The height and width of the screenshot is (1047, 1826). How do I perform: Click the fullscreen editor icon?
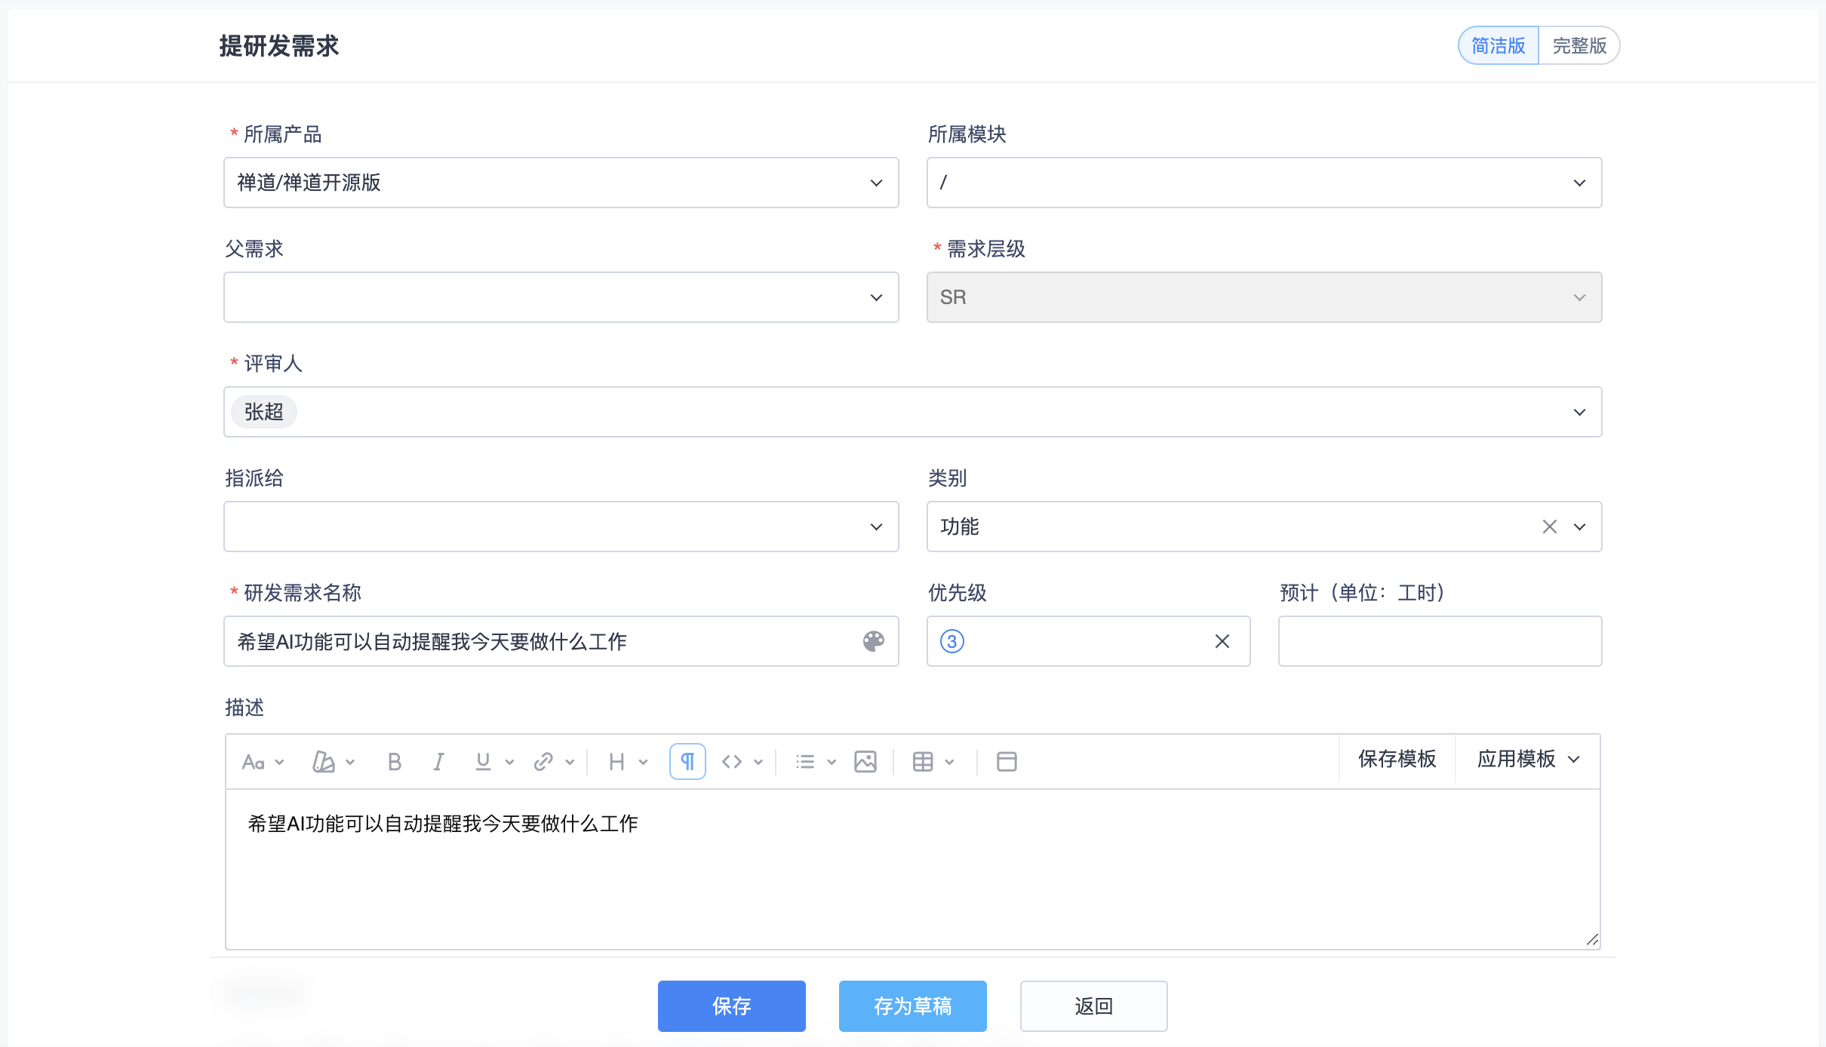point(1007,762)
